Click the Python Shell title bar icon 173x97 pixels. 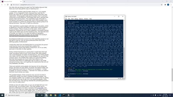pos(66,16)
